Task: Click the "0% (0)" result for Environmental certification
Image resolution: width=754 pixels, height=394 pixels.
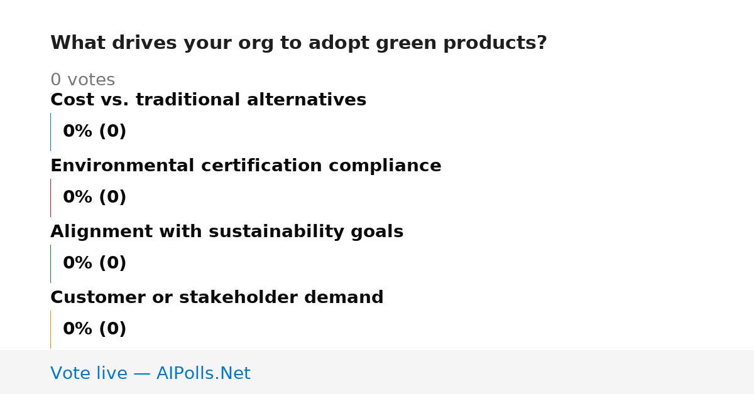Action: point(95,198)
